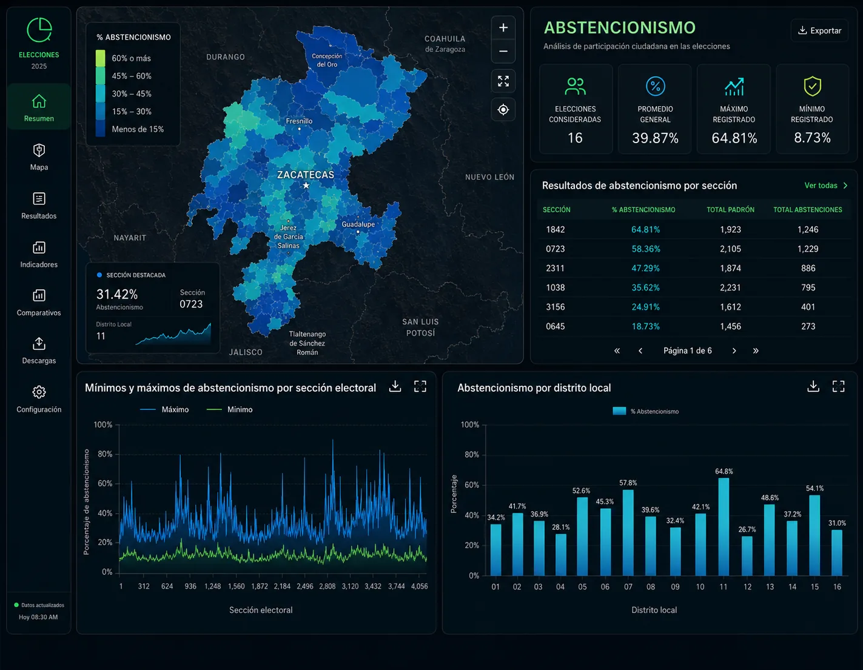The image size is (863, 670).
Task: Click the Exportar button
Action: (x=819, y=30)
